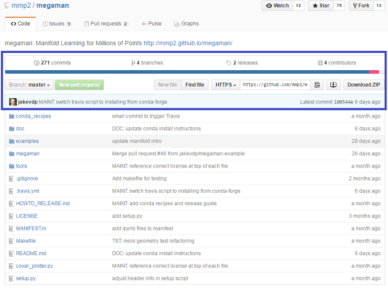
Task: Click the Download ZIP button
Action: pyautogui.click(x=364, y=85)
